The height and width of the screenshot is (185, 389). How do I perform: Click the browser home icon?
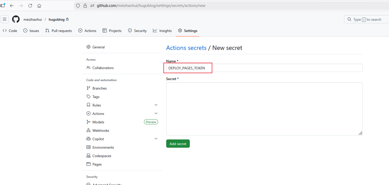39,6
